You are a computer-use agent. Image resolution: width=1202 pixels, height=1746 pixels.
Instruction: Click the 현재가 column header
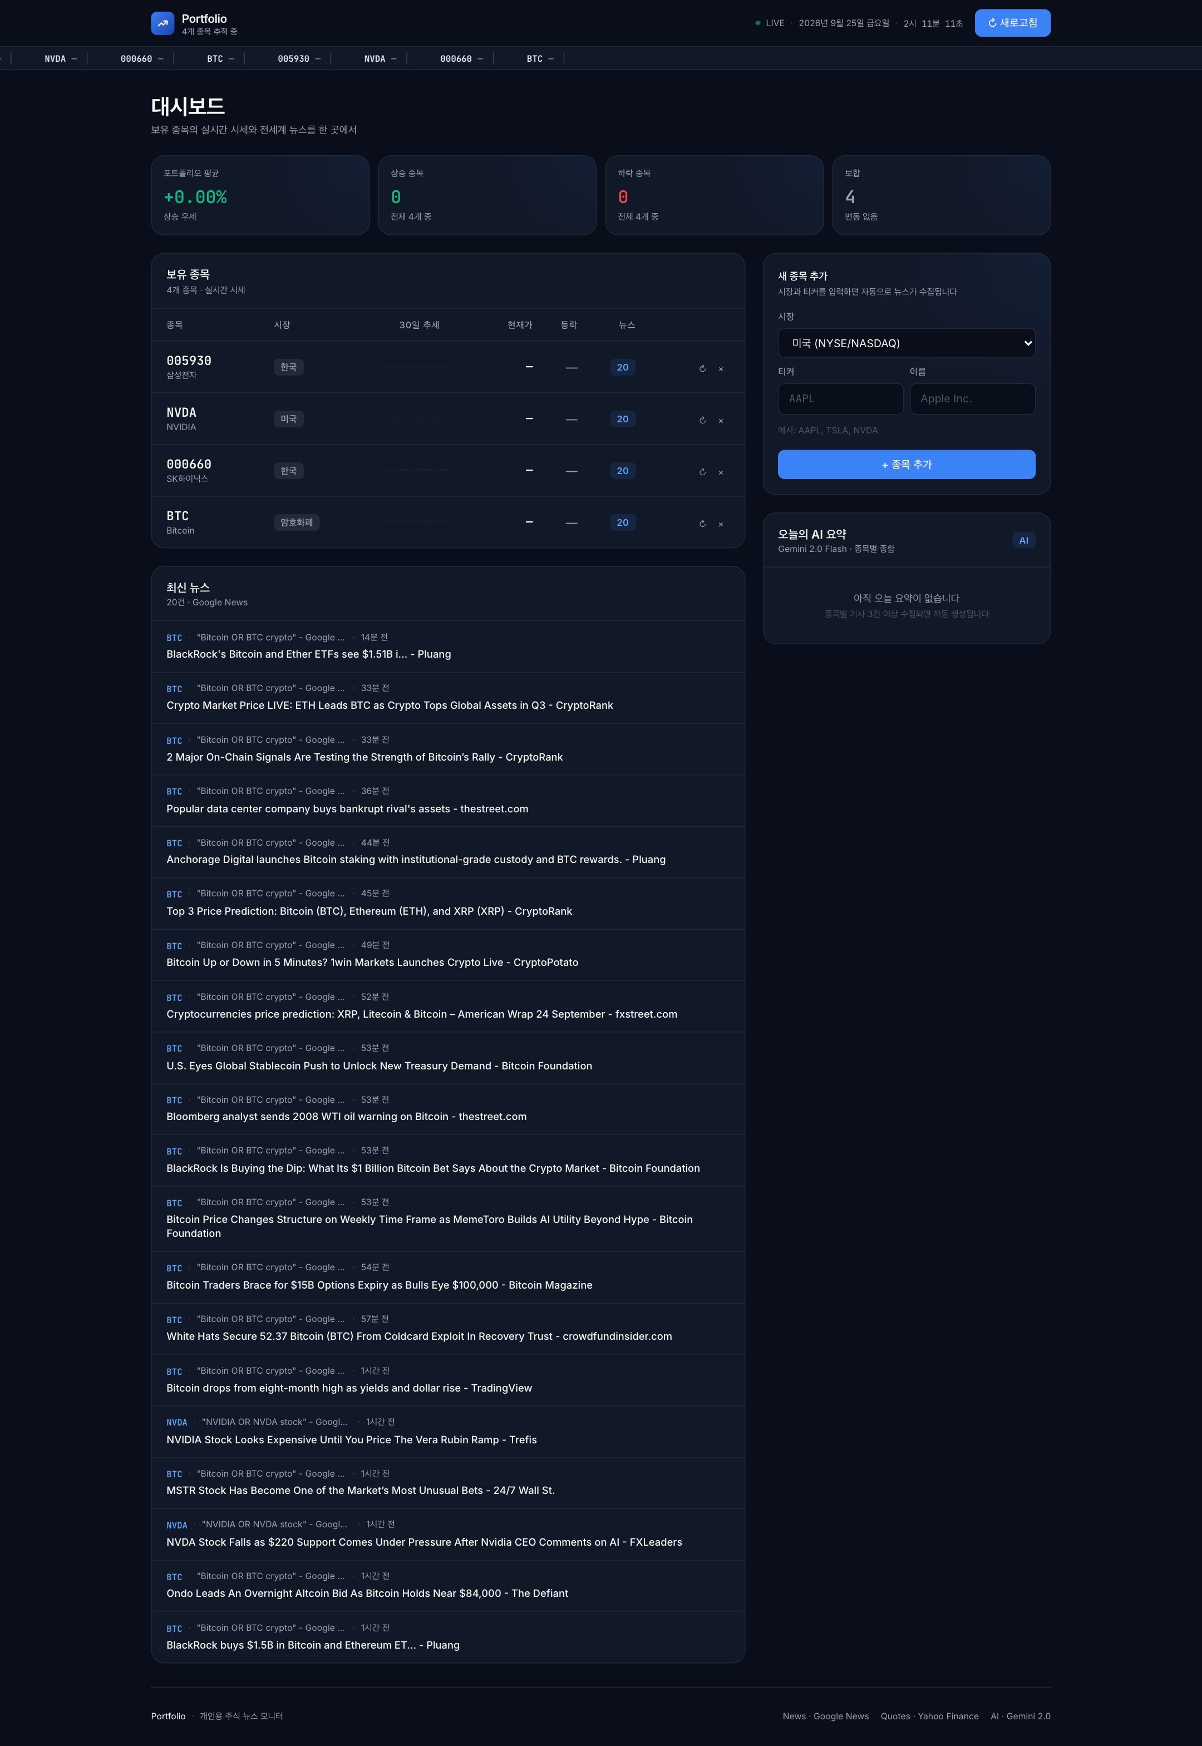coord(520,325)
